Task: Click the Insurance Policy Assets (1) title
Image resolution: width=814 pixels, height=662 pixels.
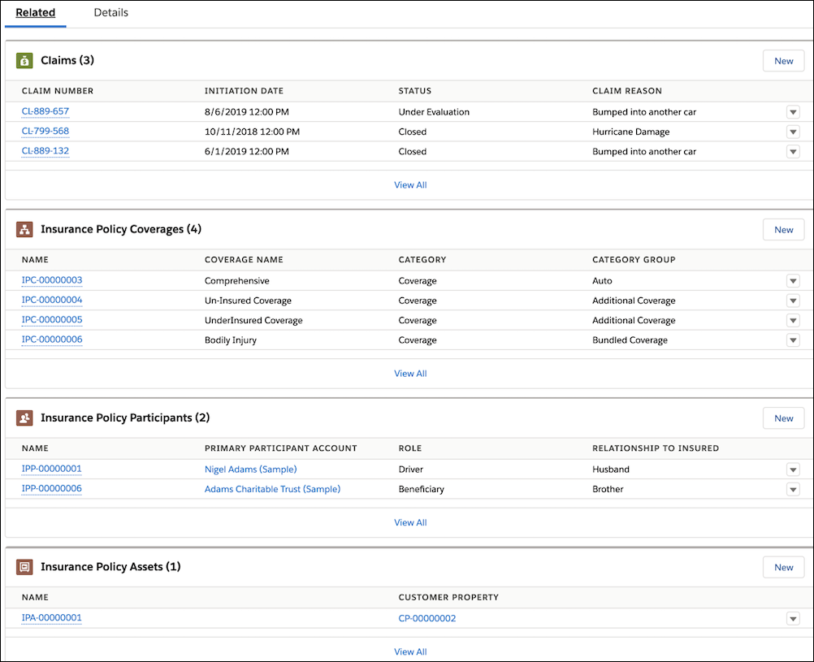Action: 110,566
